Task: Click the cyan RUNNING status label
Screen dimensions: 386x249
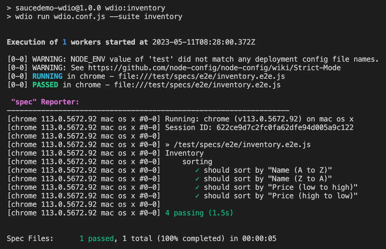Action: pos(47,76)
